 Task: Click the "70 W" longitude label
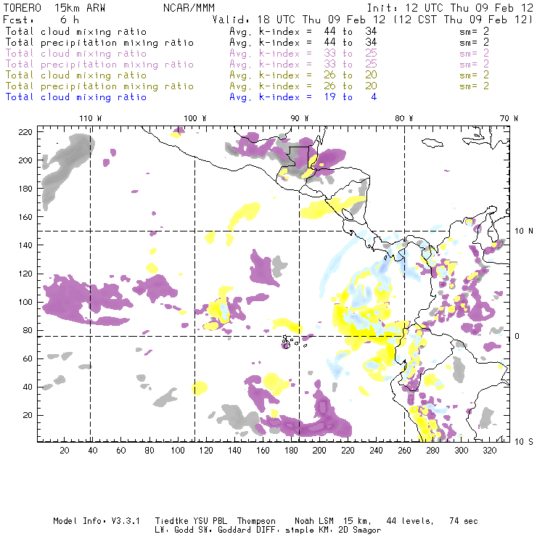[509, 118]
